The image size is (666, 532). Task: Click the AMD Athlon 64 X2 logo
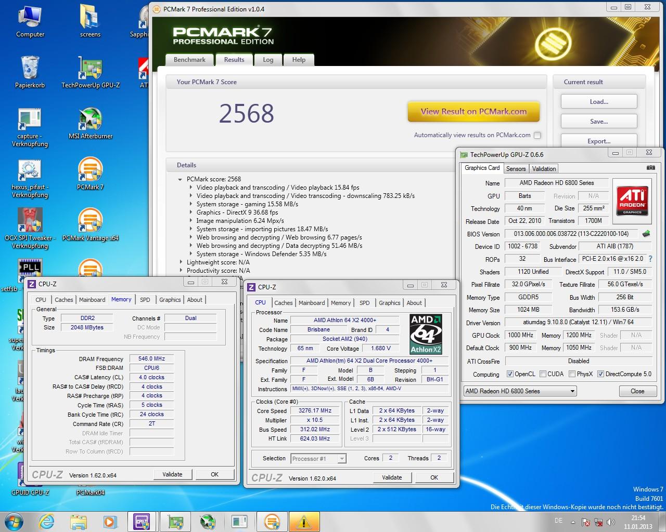click(426, 334)
